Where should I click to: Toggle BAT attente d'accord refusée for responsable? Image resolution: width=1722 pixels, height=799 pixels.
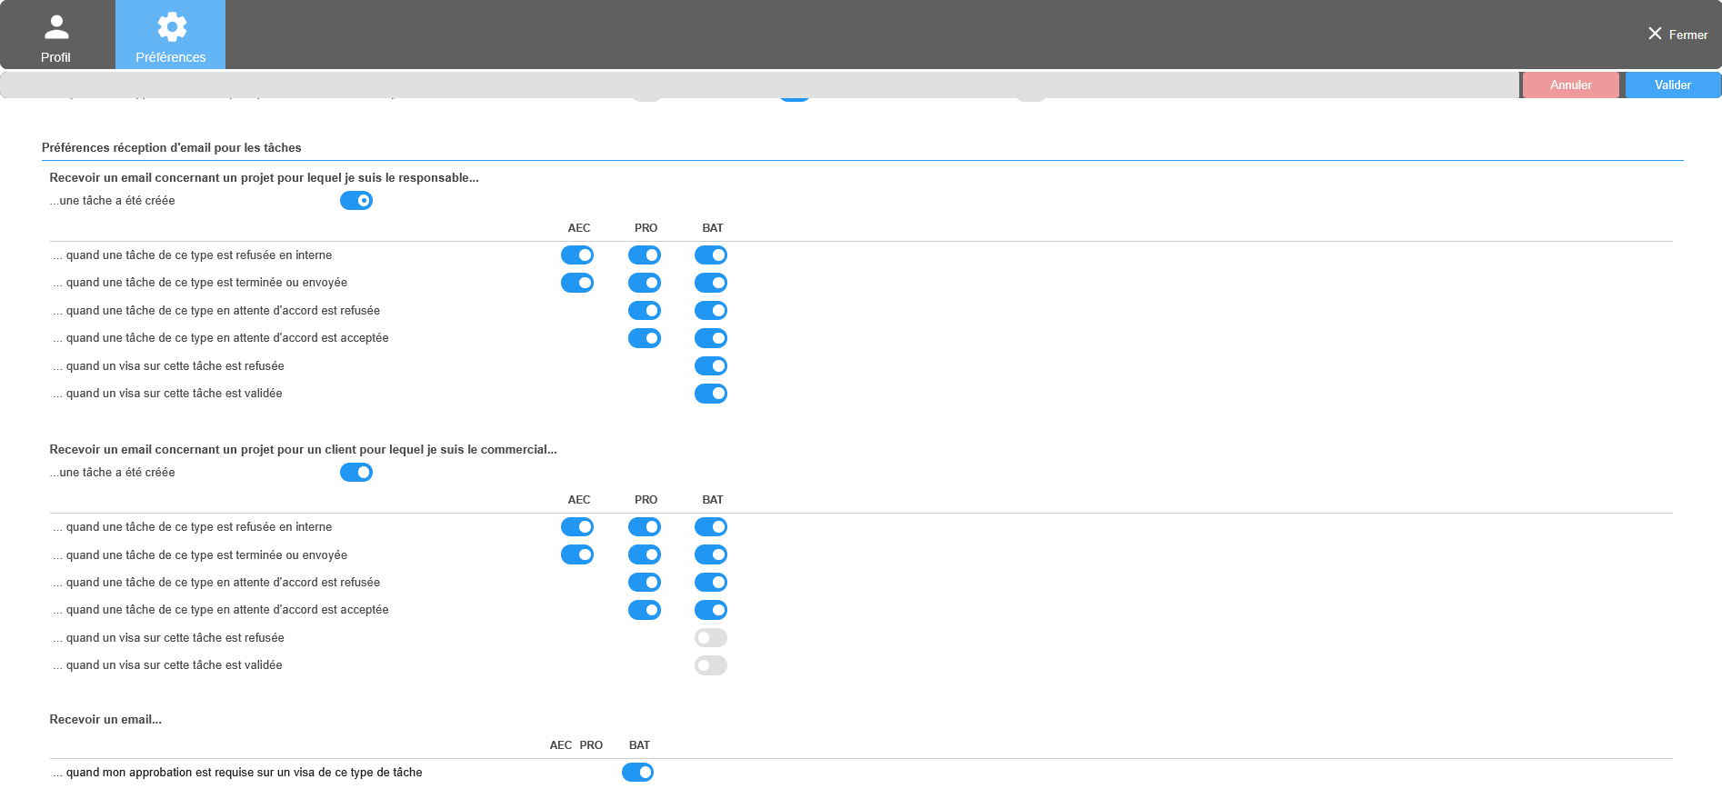tap(711, 311)
